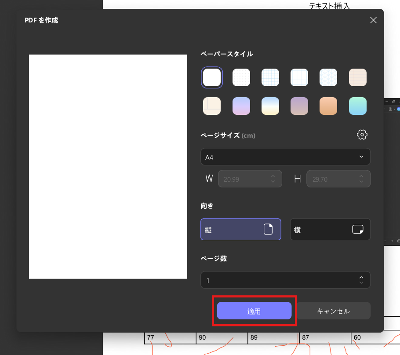Increase the ページ数 page count
The image size is (400, 355).
[x=361, y=278]
